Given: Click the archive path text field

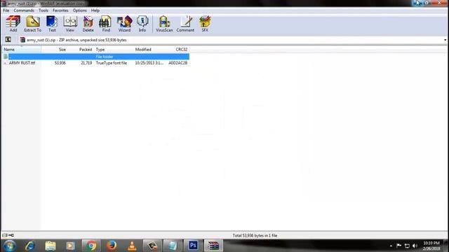Looking at the screenshot, I should pyautogui.click(x=231, y=40).
